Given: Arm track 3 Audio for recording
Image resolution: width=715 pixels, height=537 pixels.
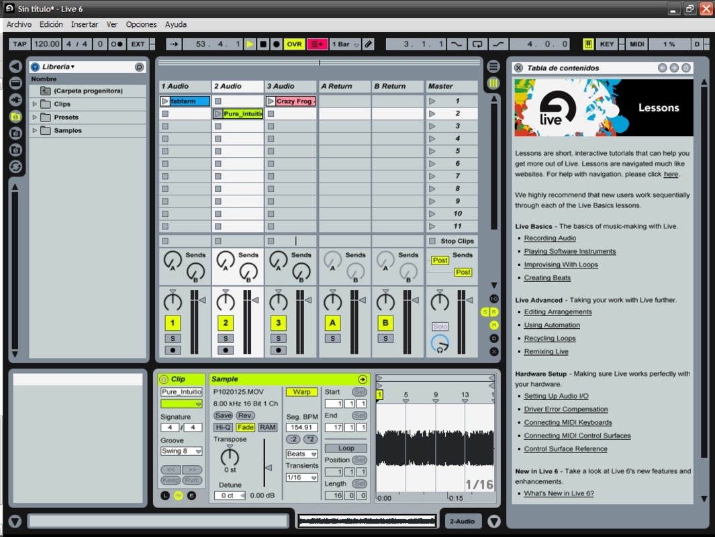Looking at the screenshot, I should (x=278, y=350).
